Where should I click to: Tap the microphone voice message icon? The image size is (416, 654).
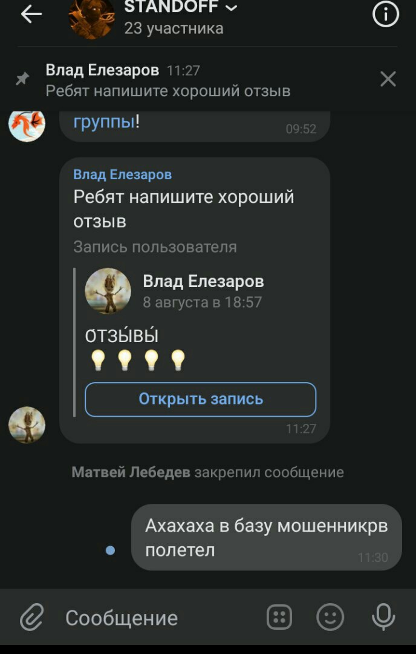point(383,617)
